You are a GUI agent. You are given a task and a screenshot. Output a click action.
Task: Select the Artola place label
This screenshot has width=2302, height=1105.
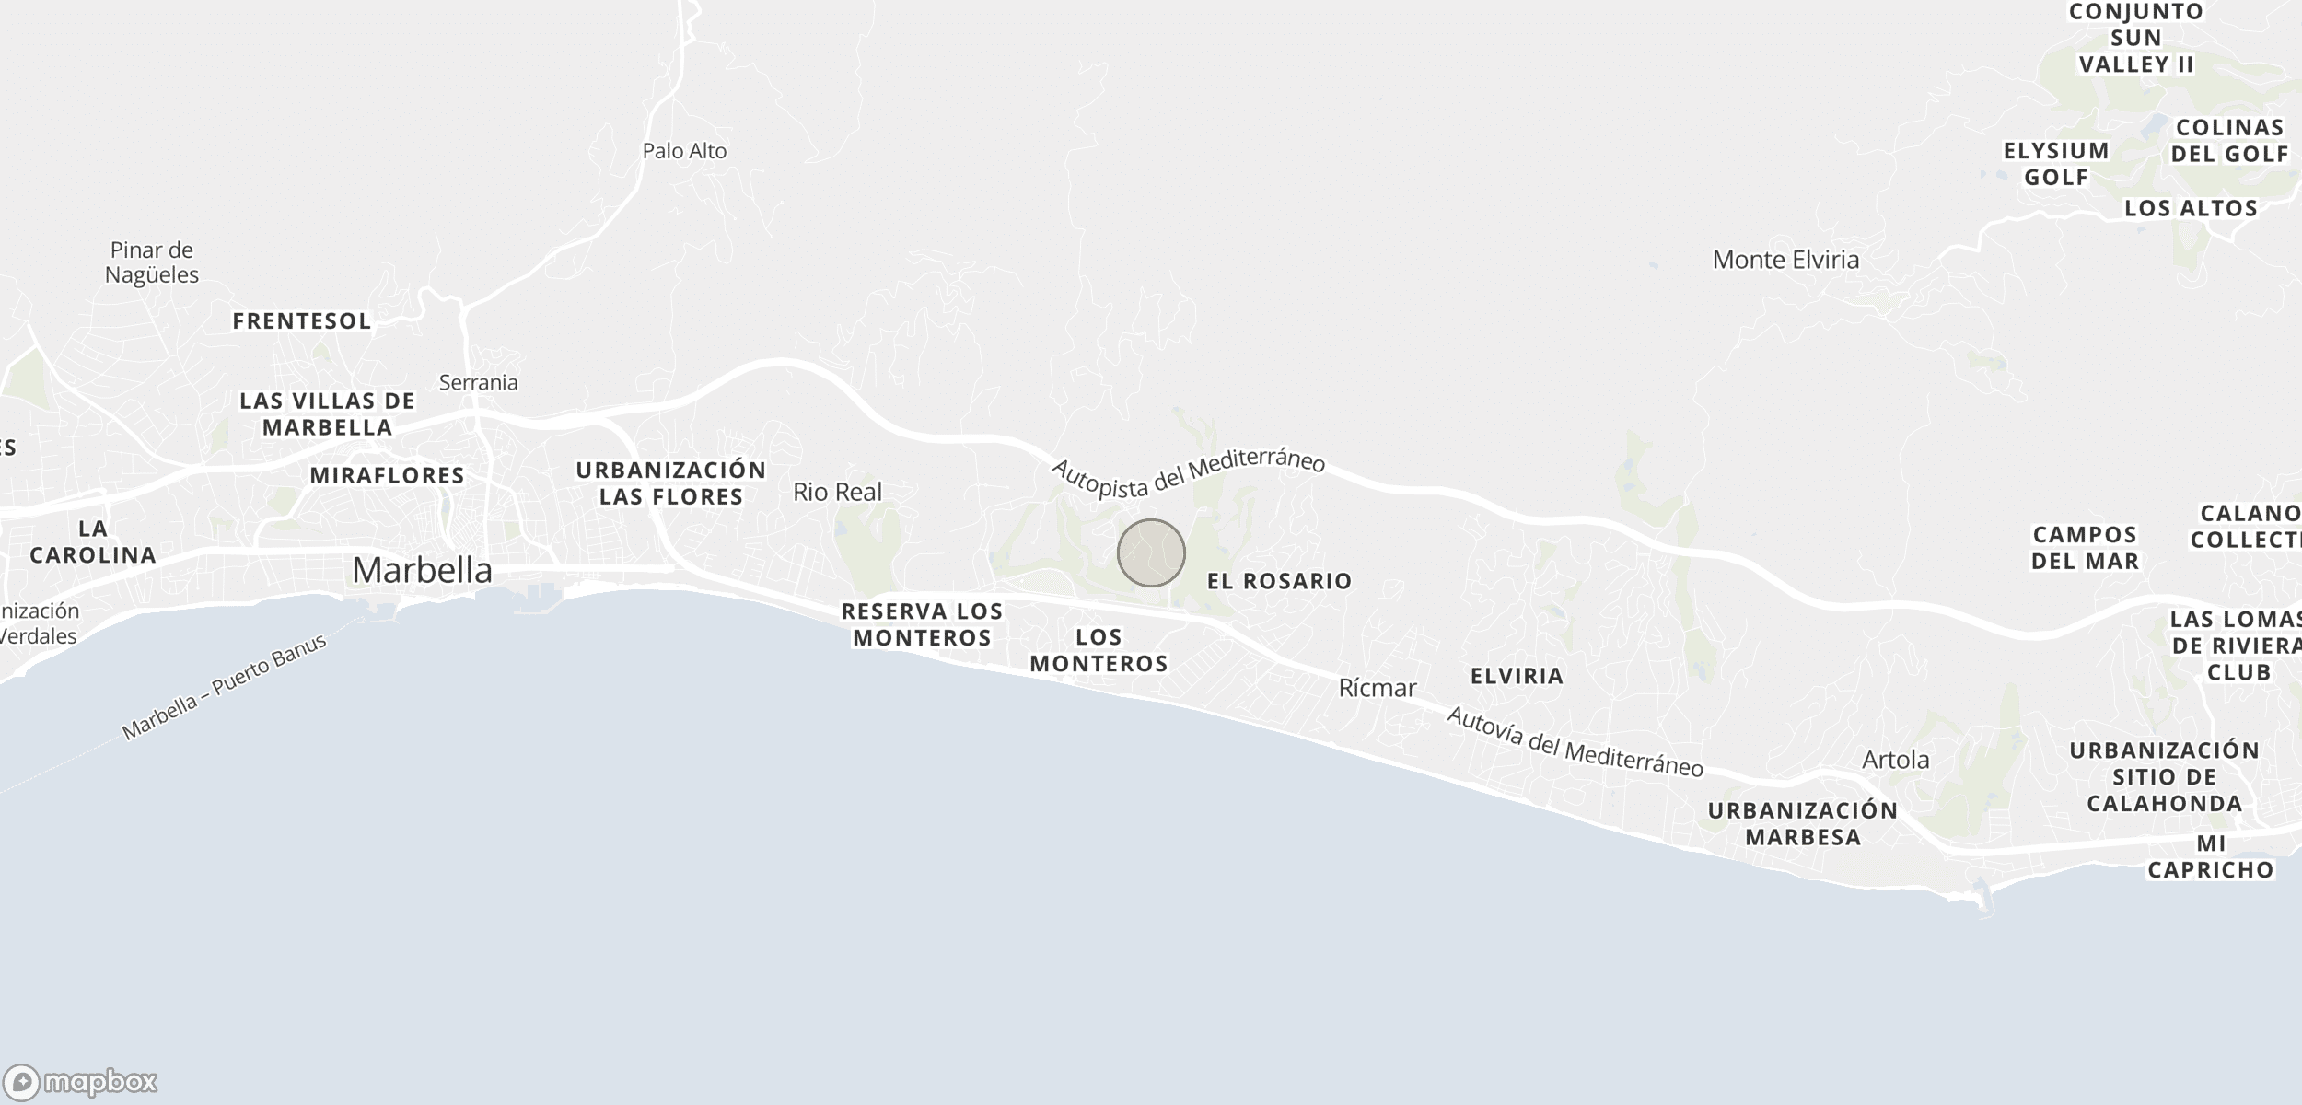pyautogui.click(x=1895, y=760)
